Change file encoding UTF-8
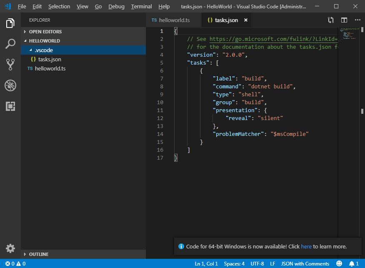The height and width of the screenshot is (268, 365). (257, 263)
